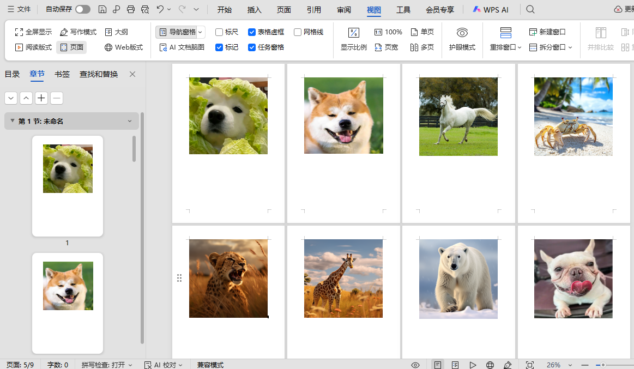Viewport: 634px width, 369px height.
Task: Open 重排窗口 arrange windows dropdown
Action: pos(505,39)
